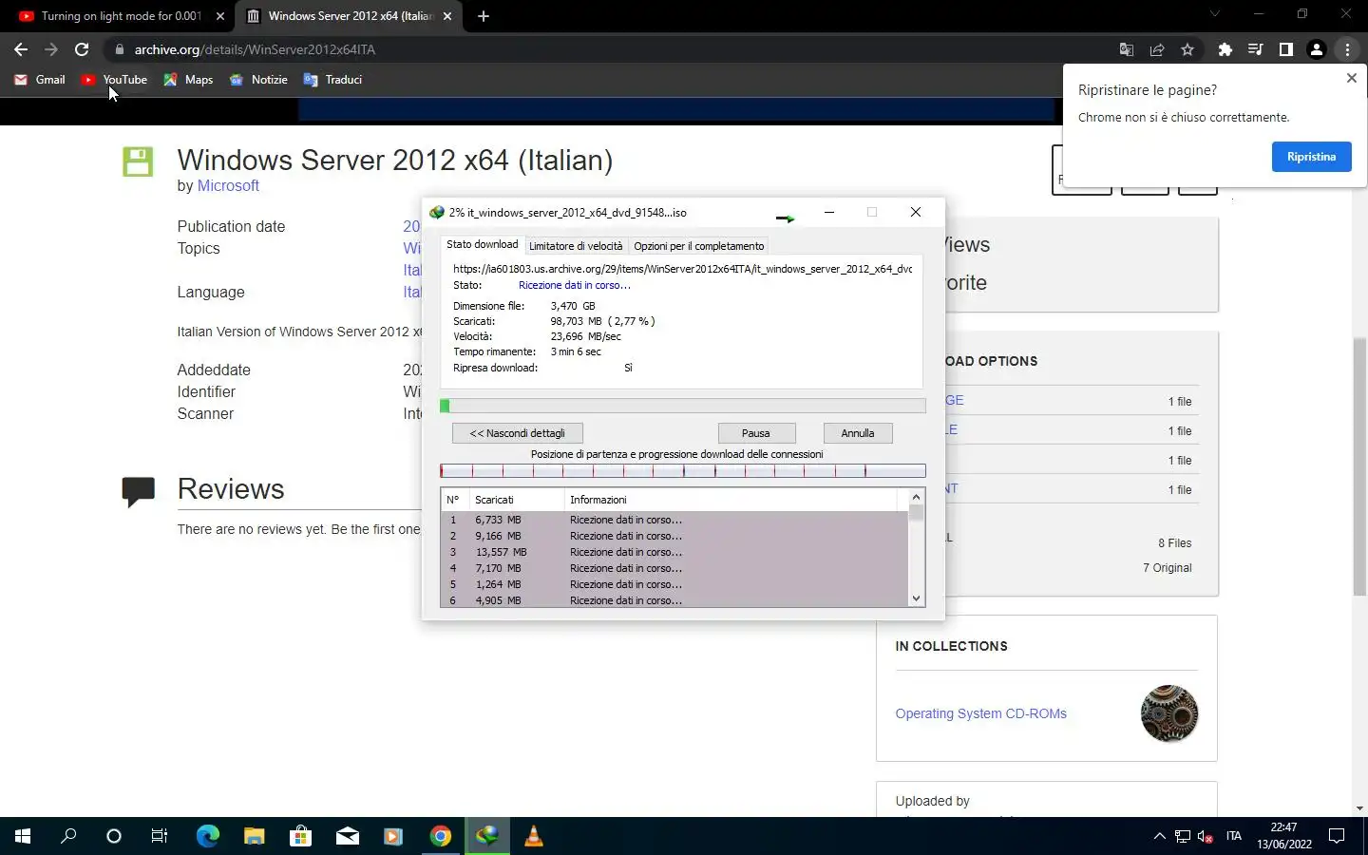The image size is (1368, 855).
Task: Select the Stato download tab
Action: coord(482,245)
